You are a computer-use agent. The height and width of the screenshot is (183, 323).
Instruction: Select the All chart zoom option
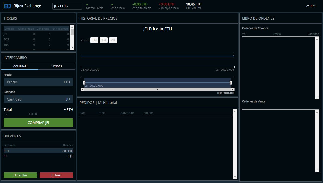(113, 40)
